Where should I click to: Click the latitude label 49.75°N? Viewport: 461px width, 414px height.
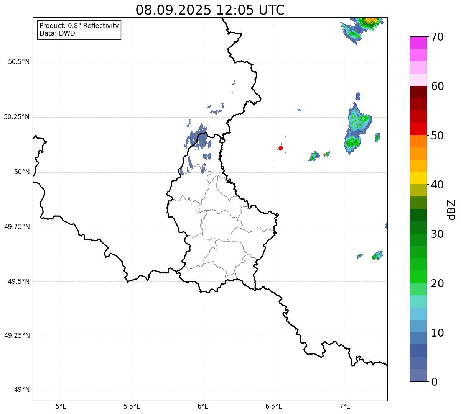point(16,227)
